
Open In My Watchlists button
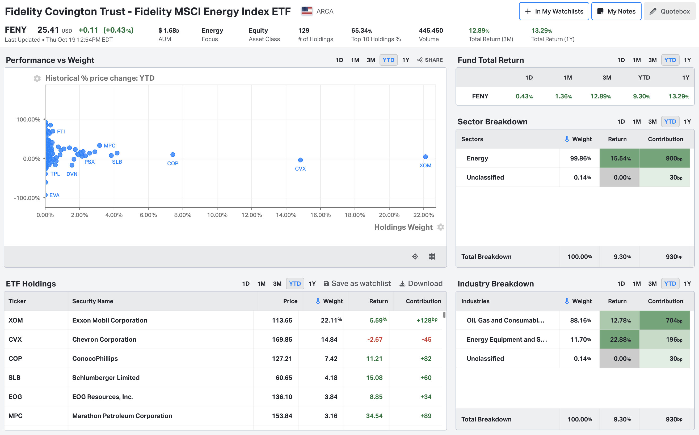[554, 11]
